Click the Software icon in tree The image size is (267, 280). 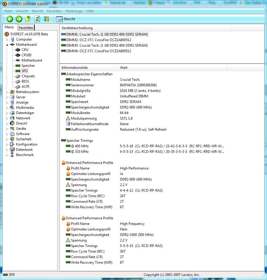point(12,134)
